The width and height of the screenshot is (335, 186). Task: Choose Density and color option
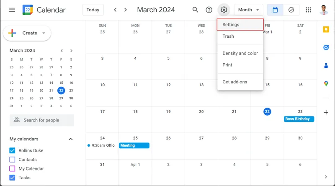[x=240, y=53]
